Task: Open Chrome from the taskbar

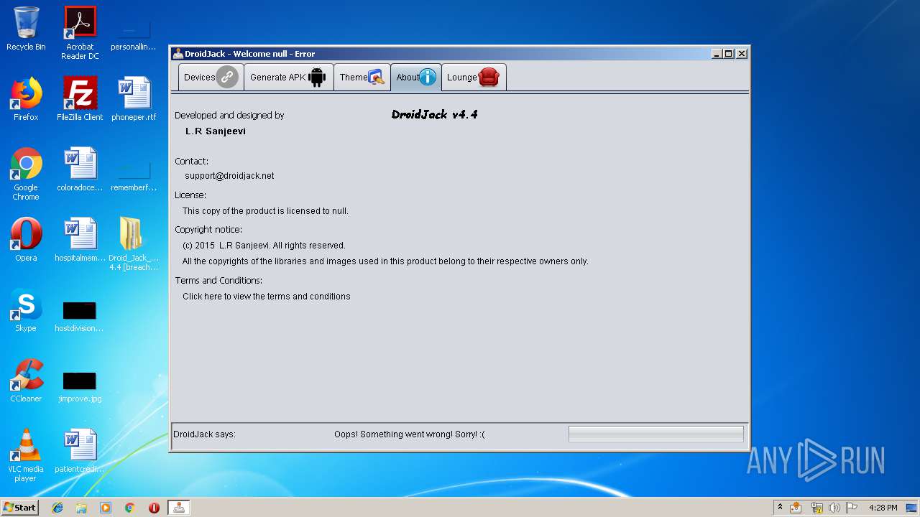Action: pyautogui.click(x=130, y=508)
